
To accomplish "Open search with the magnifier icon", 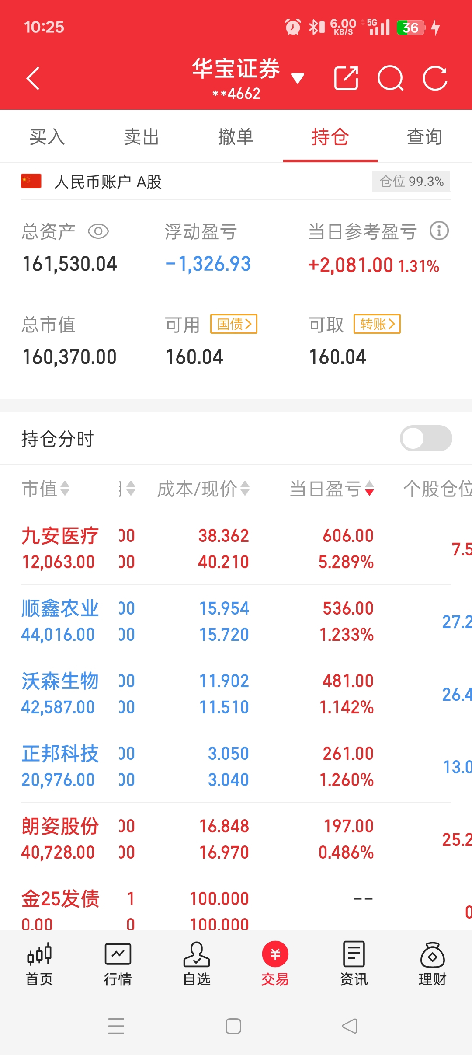I will click(390, 78).
